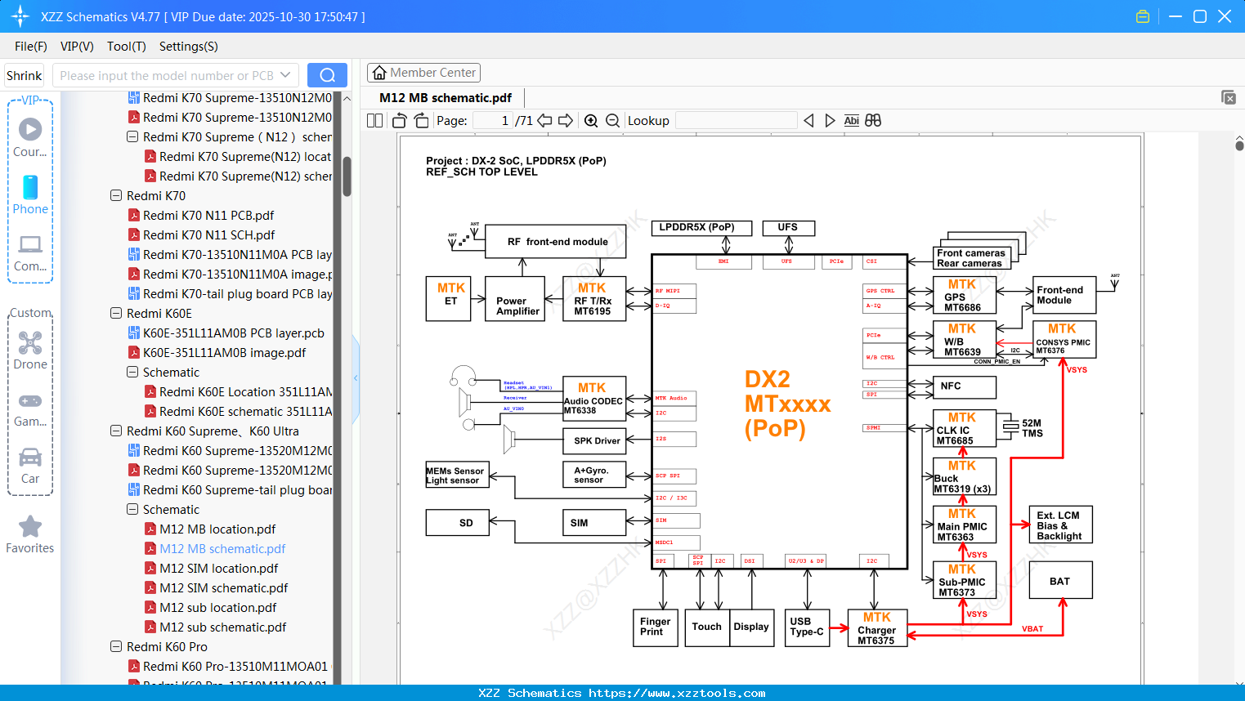Click the Favorites star in the sidebar
Viewport: 1245px width, 701px height.
coord(30,527)
